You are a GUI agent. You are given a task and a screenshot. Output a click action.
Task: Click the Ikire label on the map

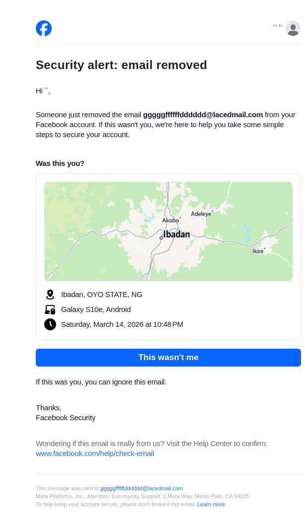258,251
